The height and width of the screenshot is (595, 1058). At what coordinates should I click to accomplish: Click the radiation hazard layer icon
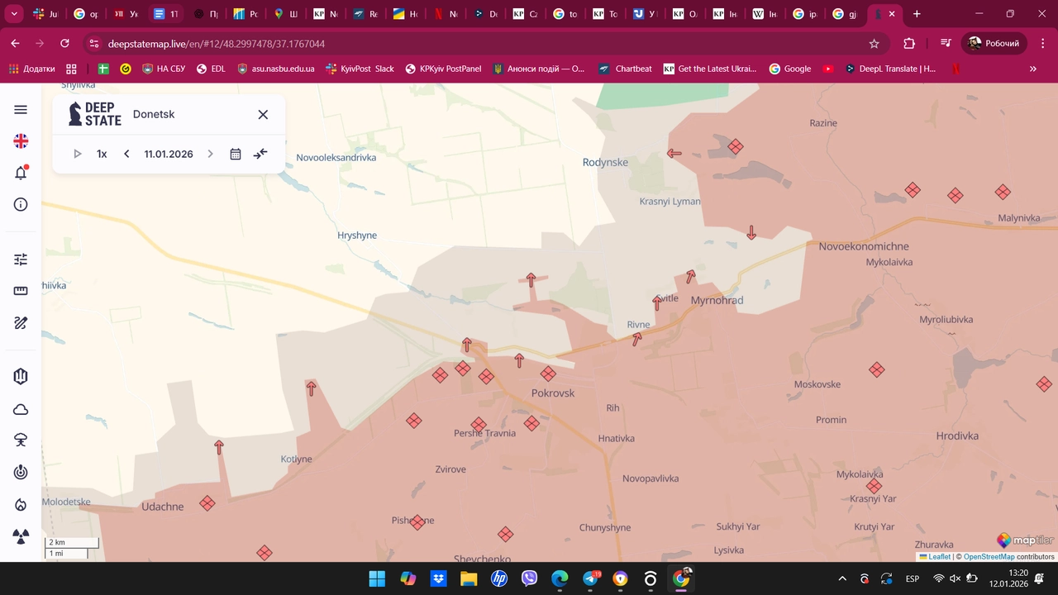click(x=21, y=536)
